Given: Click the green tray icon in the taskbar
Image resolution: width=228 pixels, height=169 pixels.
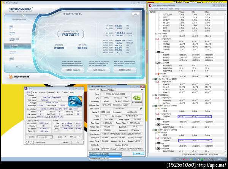Looking at the screenshot, I should pyautogui.click(x=202, y=160).
